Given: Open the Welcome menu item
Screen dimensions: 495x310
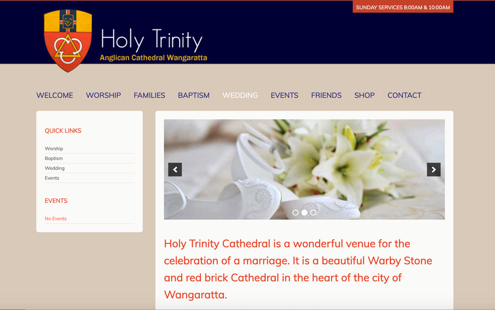Looking at the screenshot, I should (54, 95).
